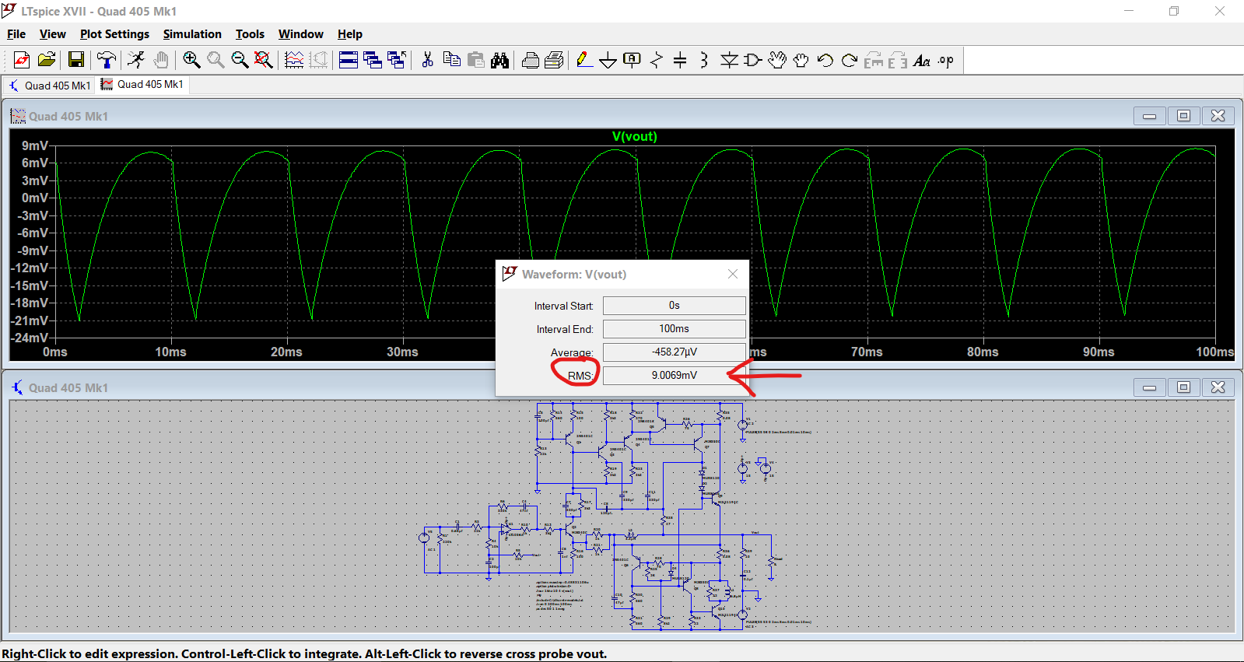Viewport: 1244px width, 662px height.
Task: Open the View menu
Action: 52,34
